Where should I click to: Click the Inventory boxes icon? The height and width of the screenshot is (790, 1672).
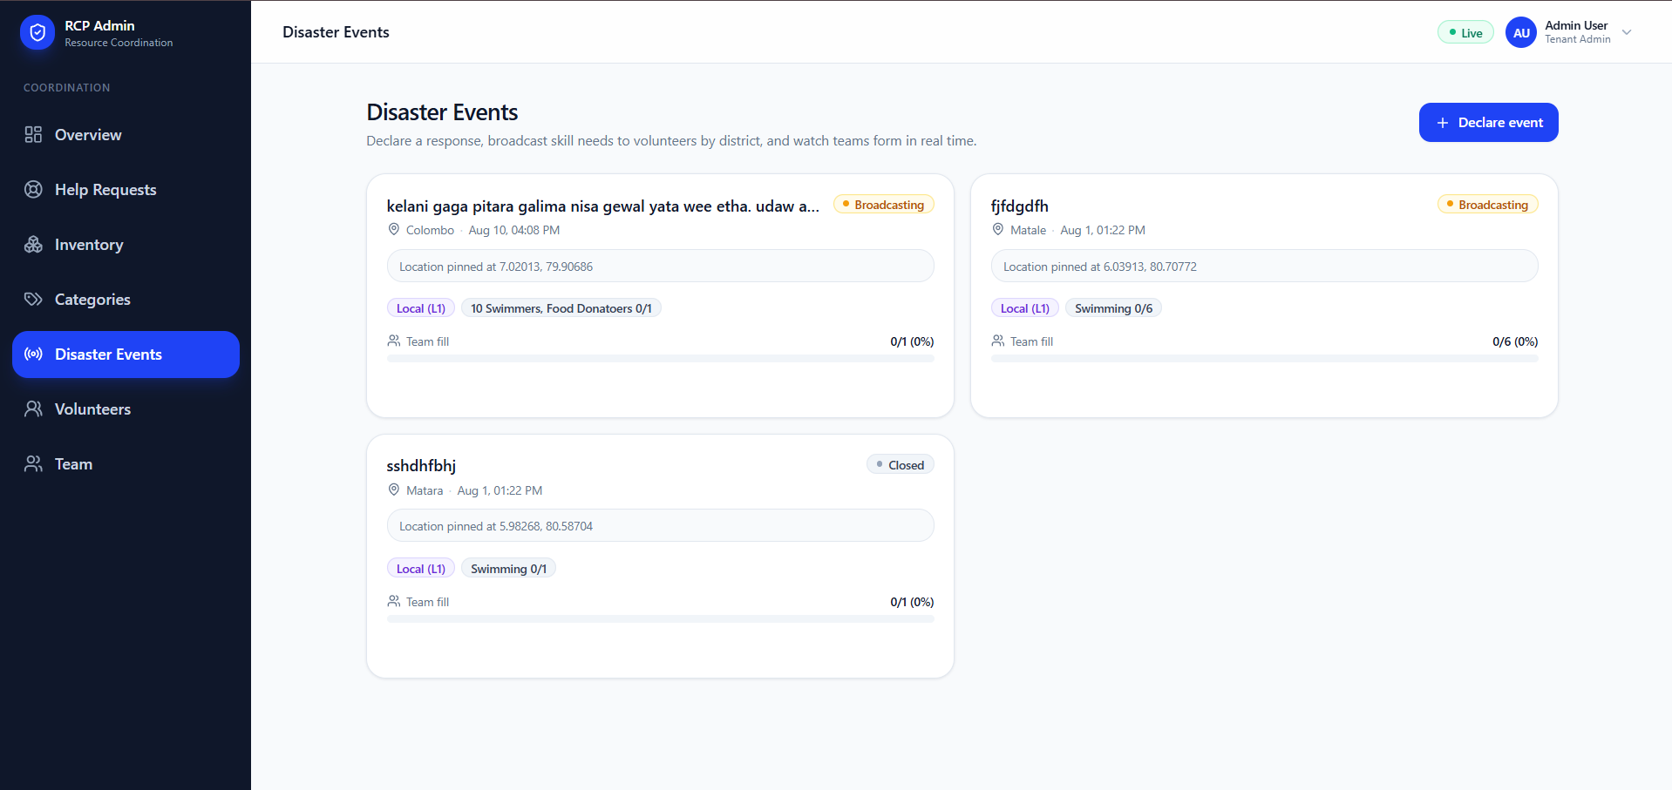click(x=33, y=244)
